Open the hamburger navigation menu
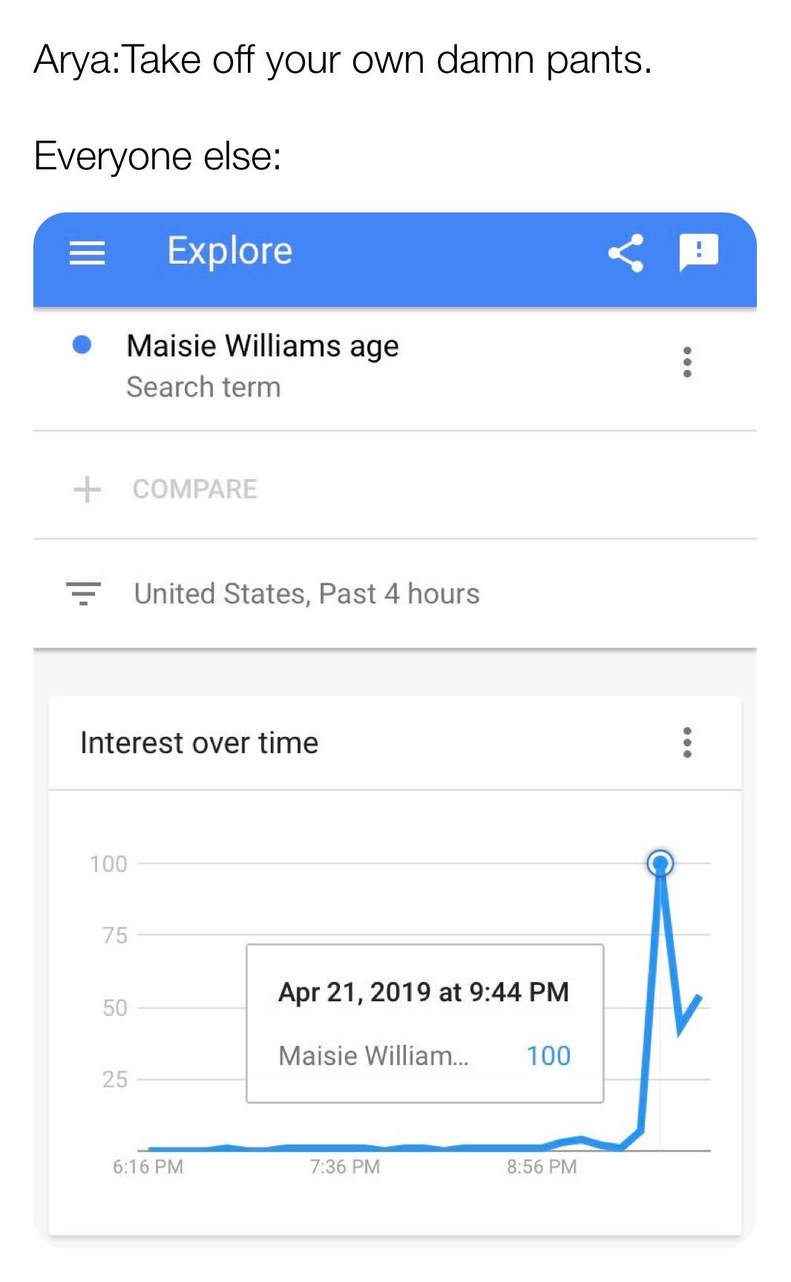Screen dimensions: 791x1282 pos(87,254)
